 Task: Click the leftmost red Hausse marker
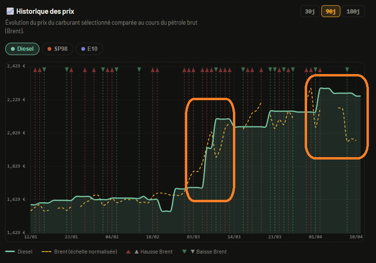[x=35, y=70]
